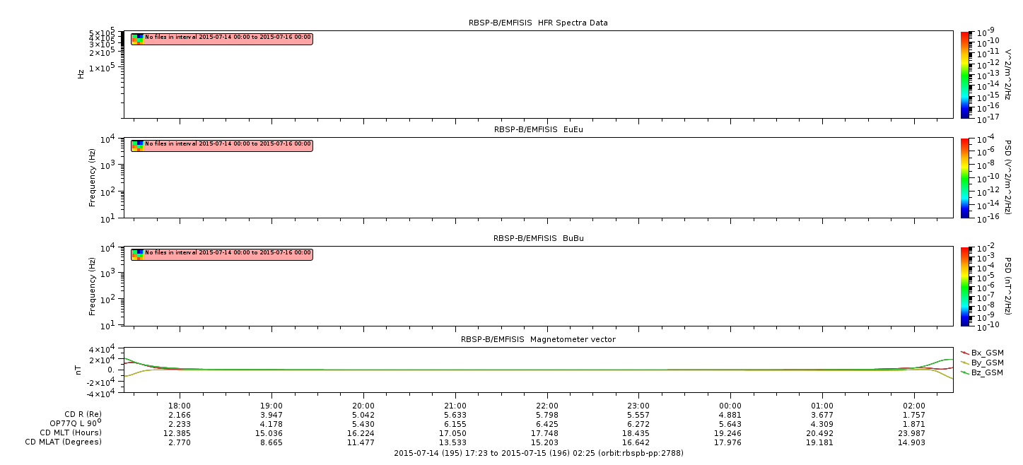The height and width of the screenshot is (465, 1023).
Task: Click the EuEu panel PSD colorbar
Action: pyautogui.click(x=966, y=177)
